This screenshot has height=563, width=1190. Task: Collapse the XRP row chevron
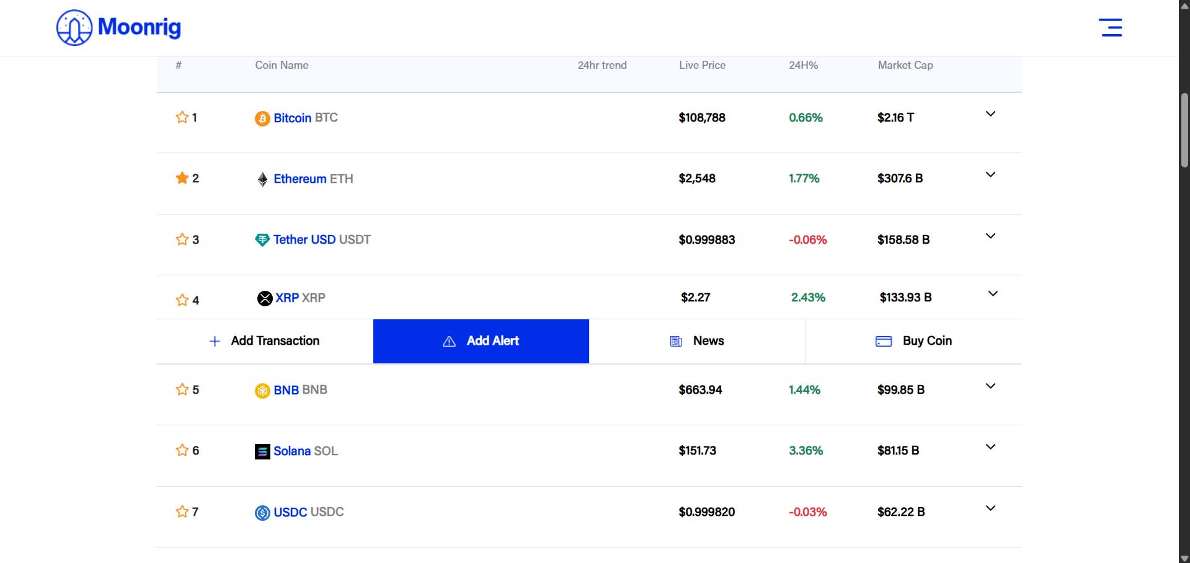click(x=993, y=294)
